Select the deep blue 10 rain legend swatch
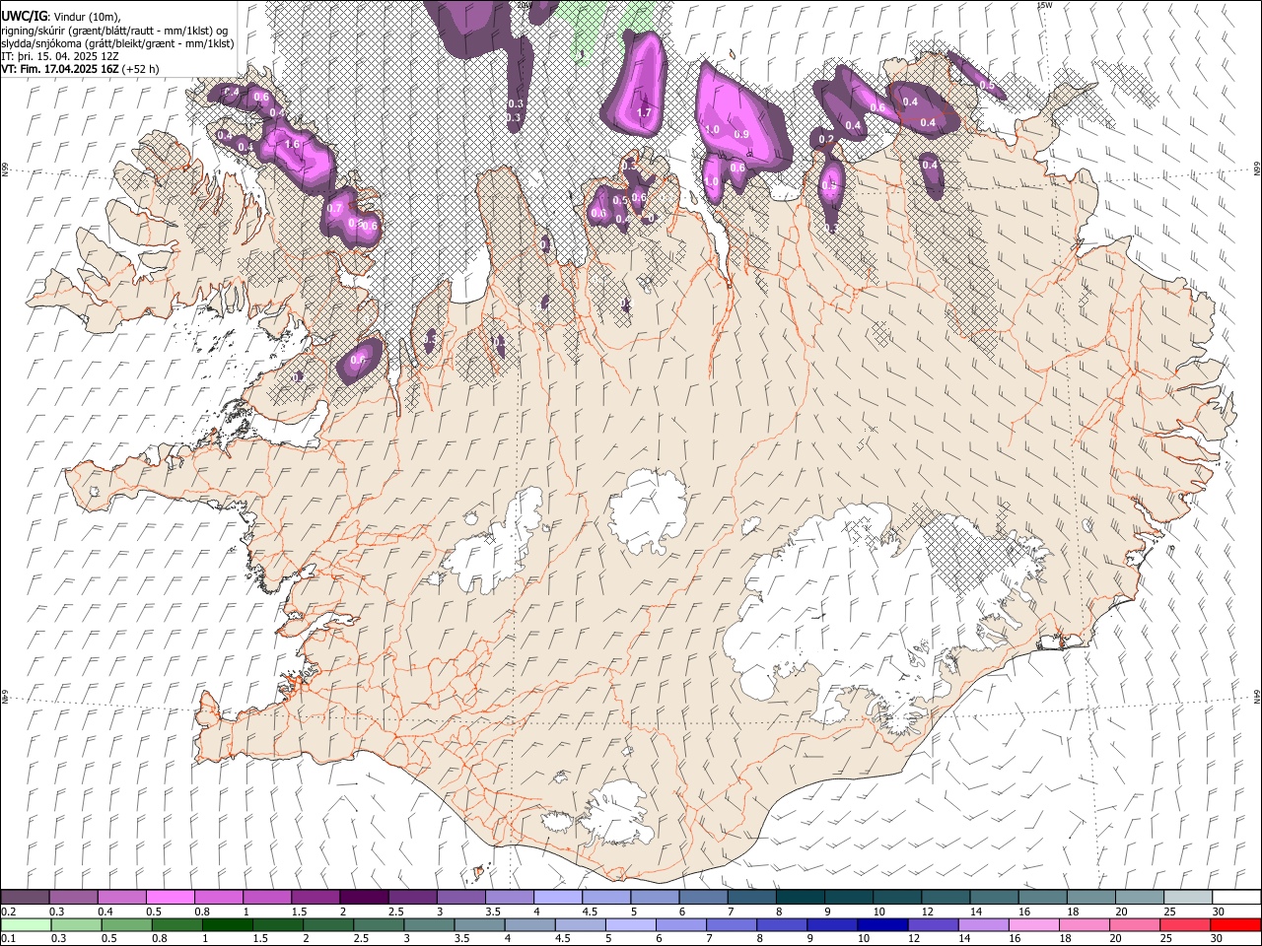The width and height of the screenshot is (1262, 946). coord(882,925)
